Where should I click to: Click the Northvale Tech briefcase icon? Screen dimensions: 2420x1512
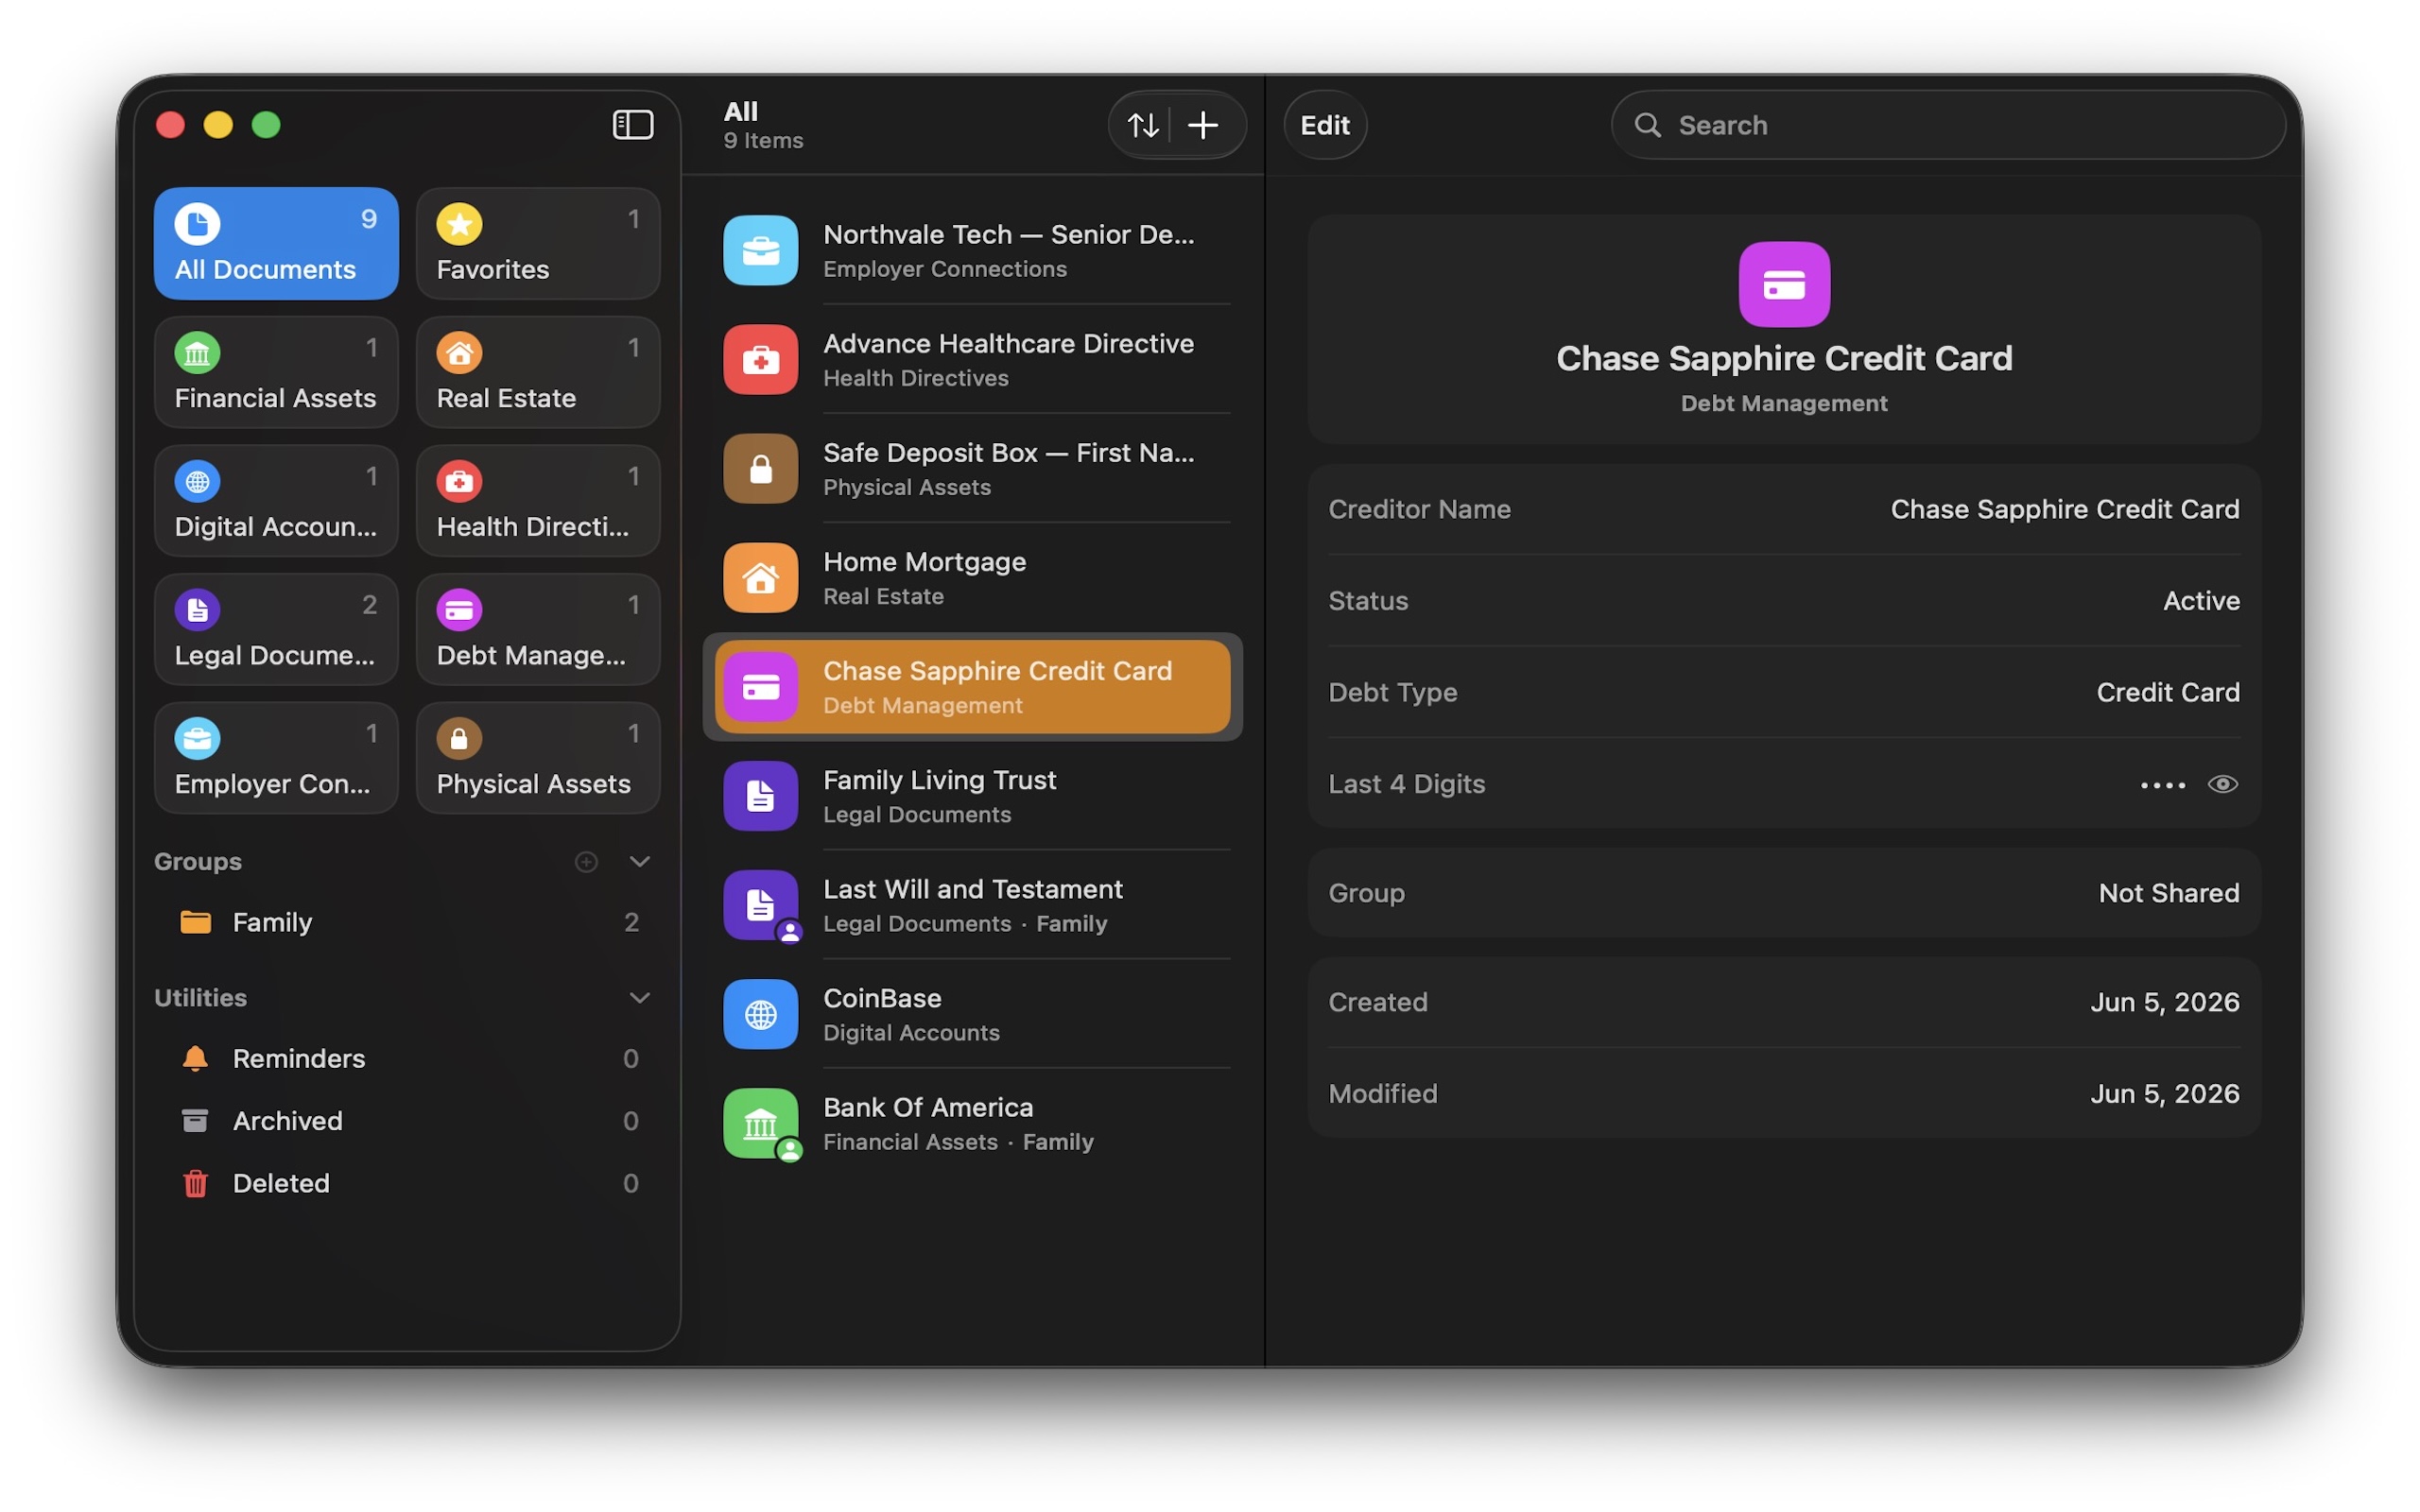(x=760, y=250)
